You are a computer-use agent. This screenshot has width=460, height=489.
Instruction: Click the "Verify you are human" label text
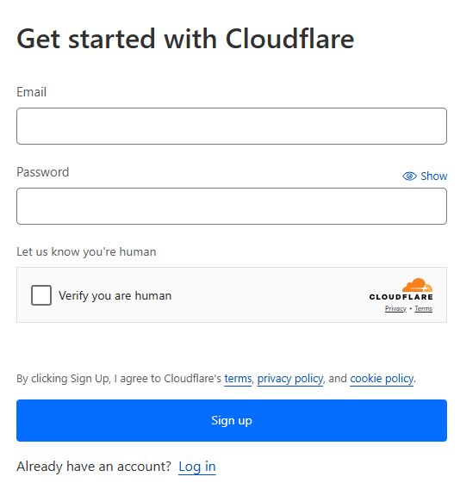pos(115,295)
